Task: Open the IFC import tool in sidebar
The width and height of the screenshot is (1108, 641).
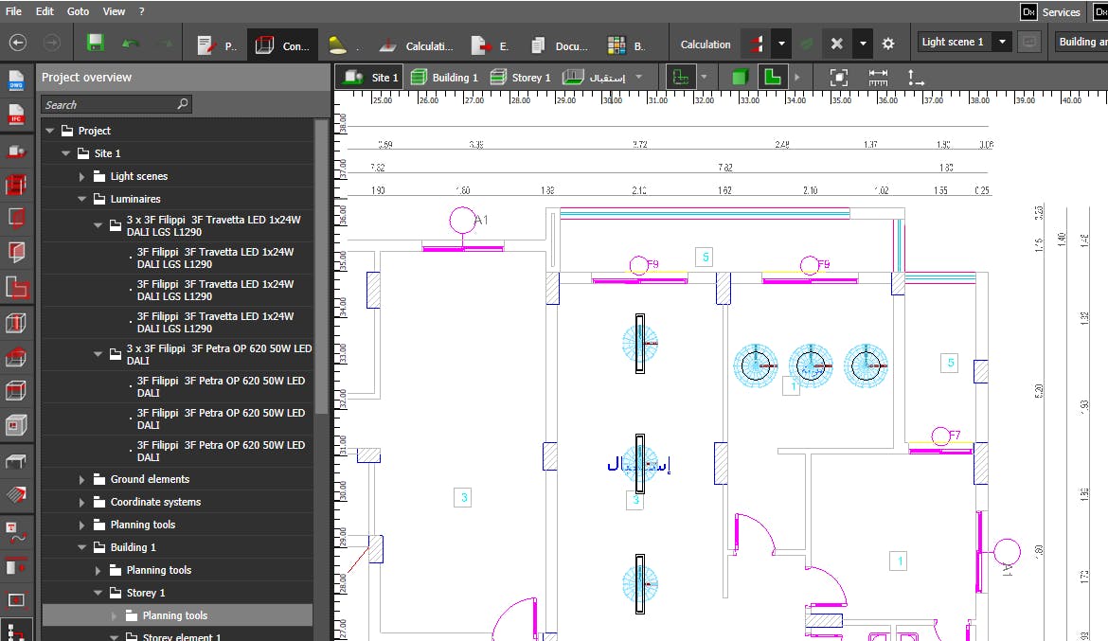Action: pos(15,115)
